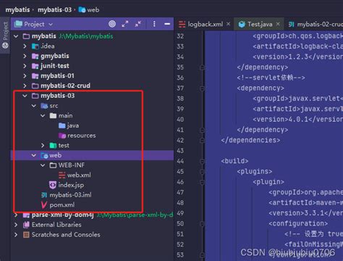Screen dimensions: 343x261
Task: Click the WEB-INF folder icon
Action: (x=53, y=165)
